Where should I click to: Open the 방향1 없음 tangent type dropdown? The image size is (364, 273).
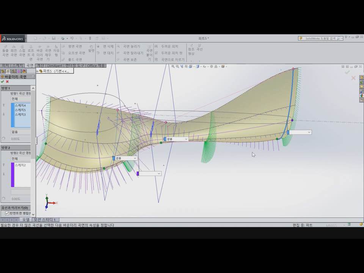click(20, 132)
